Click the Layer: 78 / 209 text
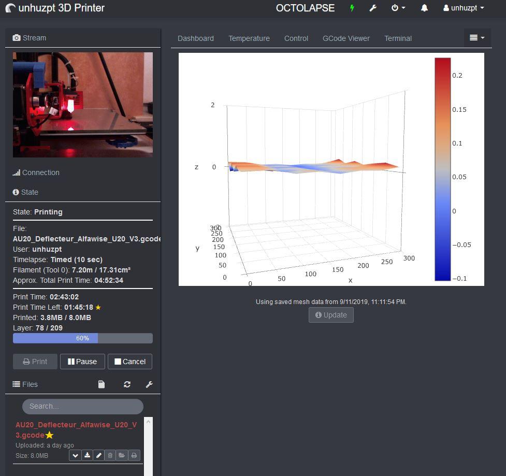 [38, 328]
